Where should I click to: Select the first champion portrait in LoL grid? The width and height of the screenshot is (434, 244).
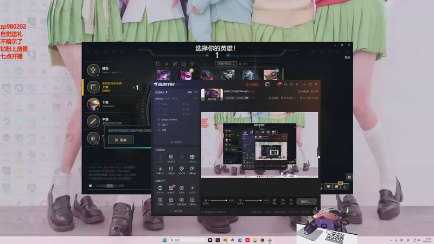[x=164, y=75]
